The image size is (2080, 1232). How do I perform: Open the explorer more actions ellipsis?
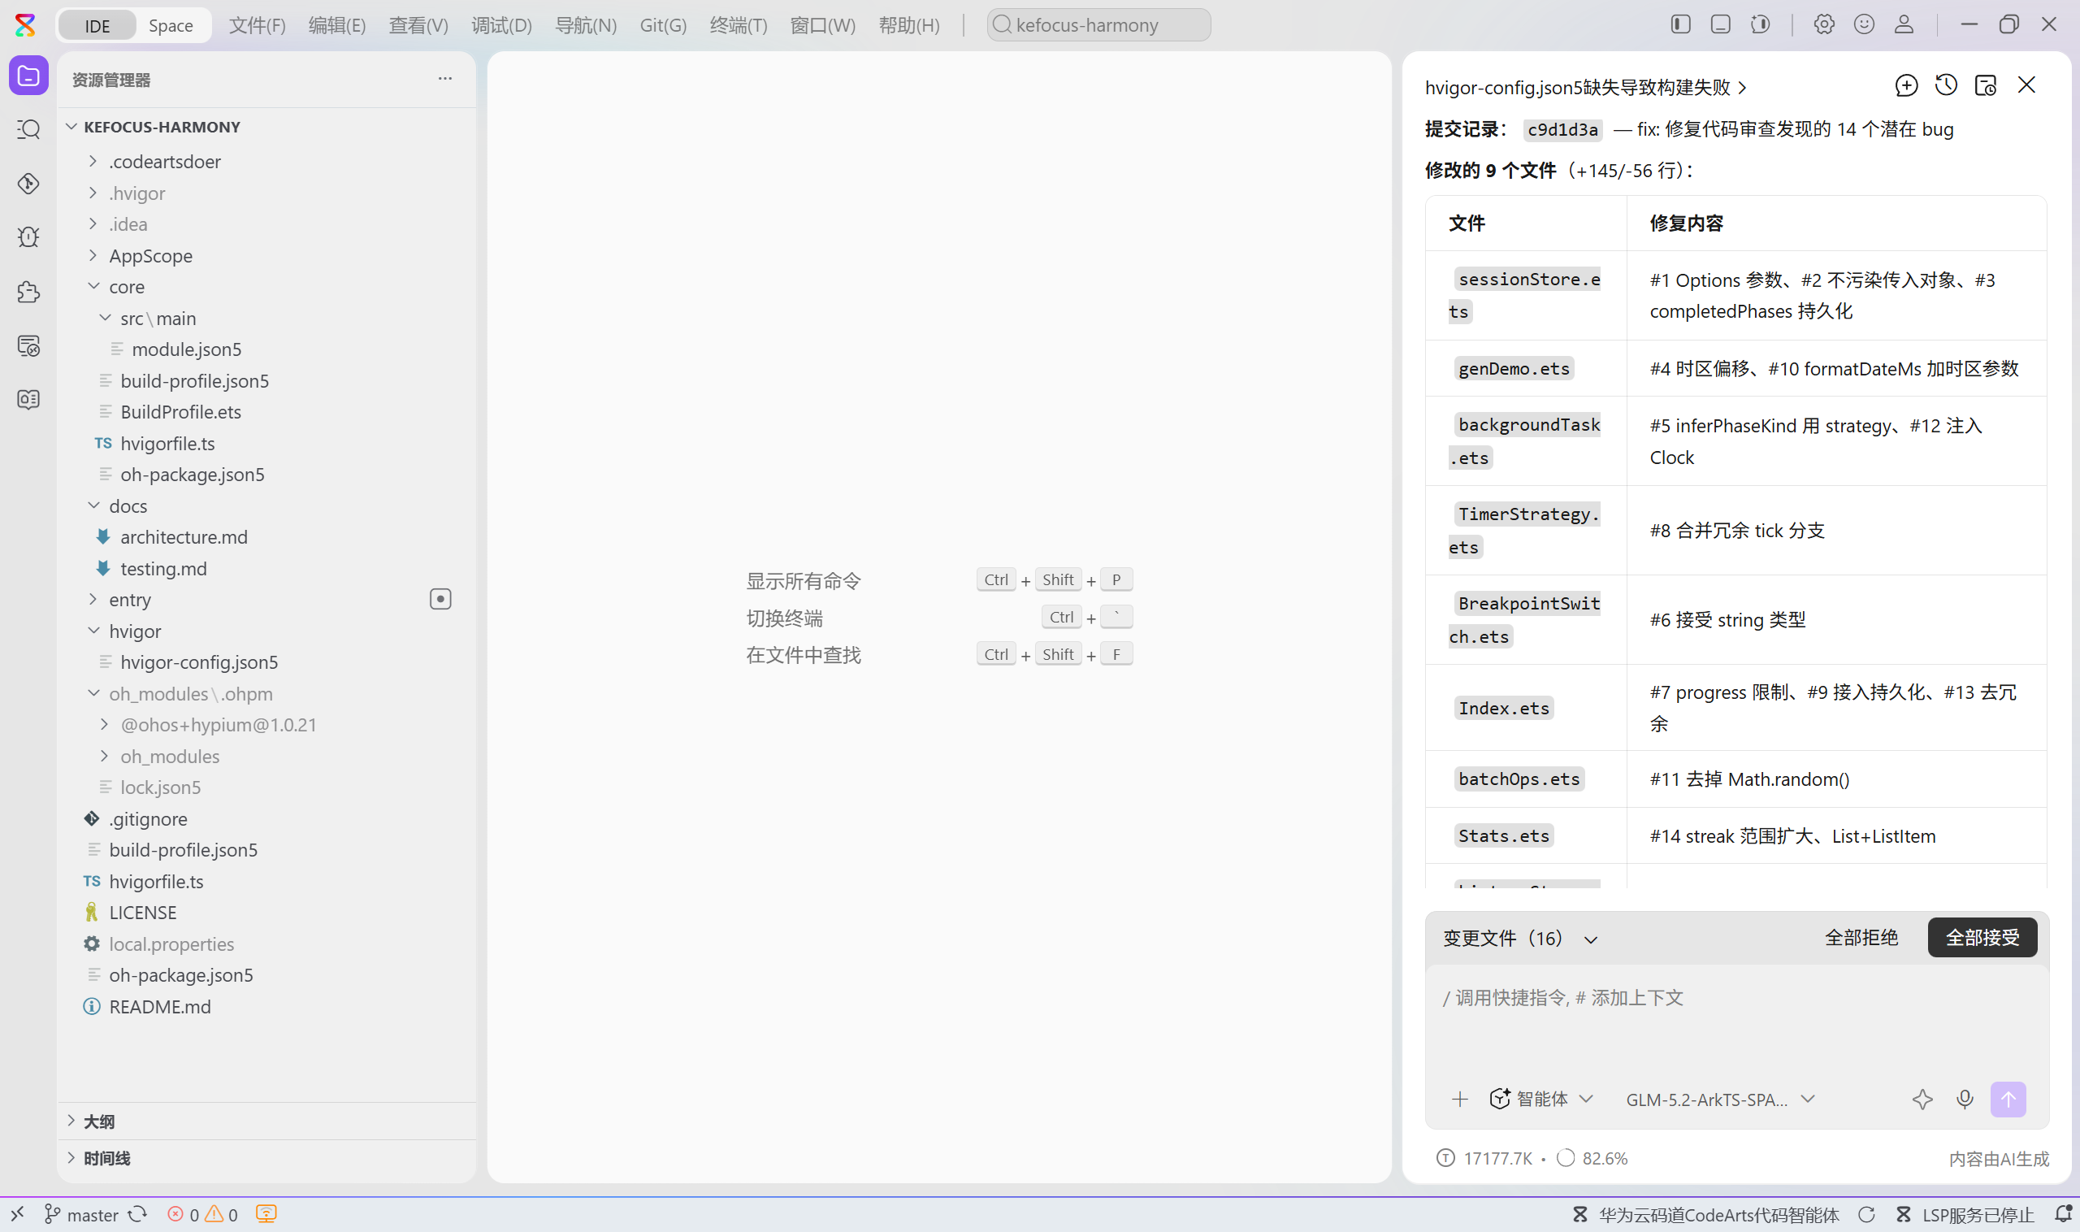click(445, 79)
